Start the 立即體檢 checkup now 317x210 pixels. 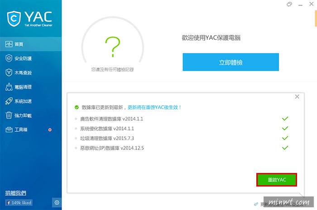(231, 62)
